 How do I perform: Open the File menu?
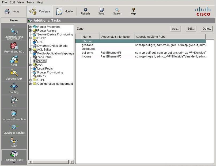coord(4,2)
